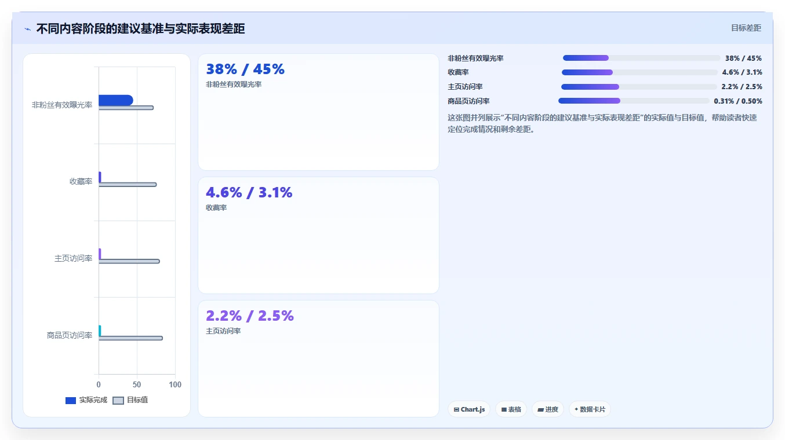This screenshot has width=785, height=440.
Task: Click the page title 不同内容阶段的建议基准与实际表现差距
Action: point(141,28)
